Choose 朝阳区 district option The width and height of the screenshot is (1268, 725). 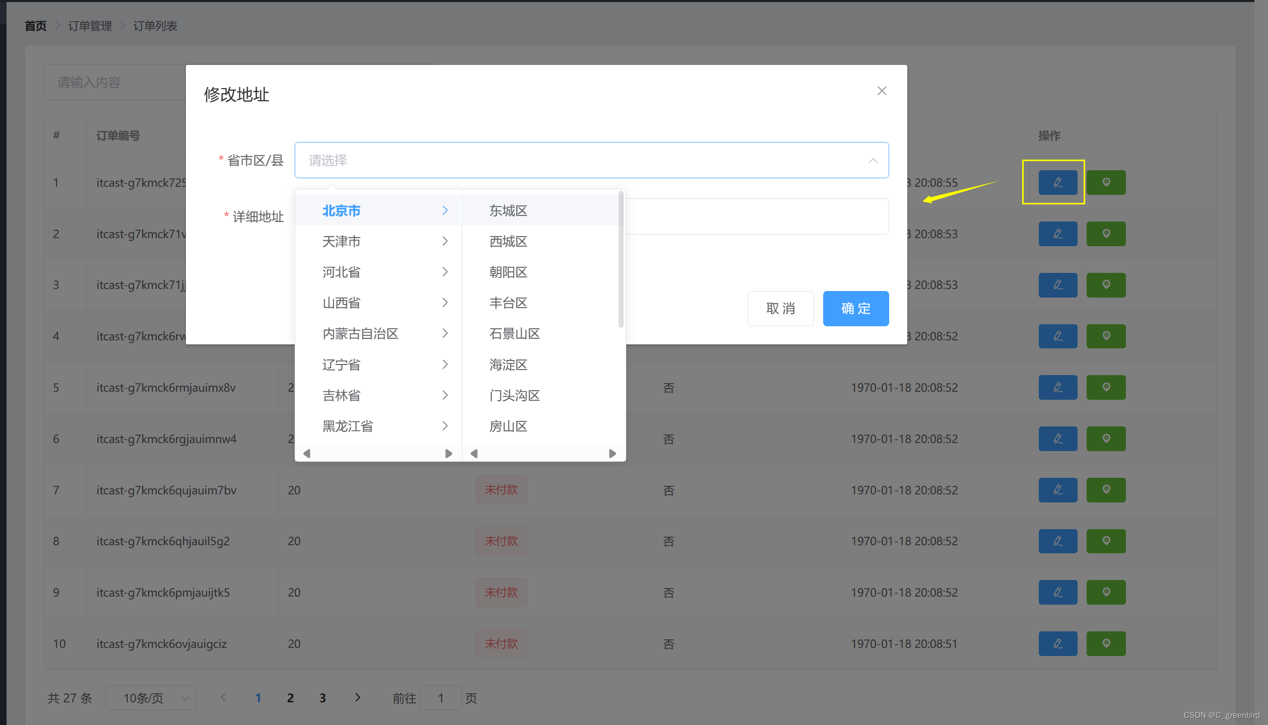click(541, 272)
